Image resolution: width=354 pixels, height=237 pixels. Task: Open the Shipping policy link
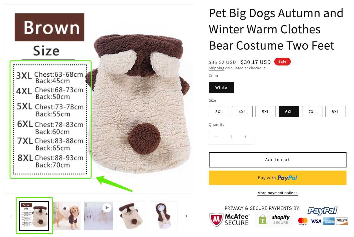(216, 68)
